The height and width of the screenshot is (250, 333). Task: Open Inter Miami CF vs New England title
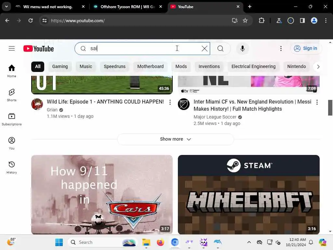click(252, 105)
